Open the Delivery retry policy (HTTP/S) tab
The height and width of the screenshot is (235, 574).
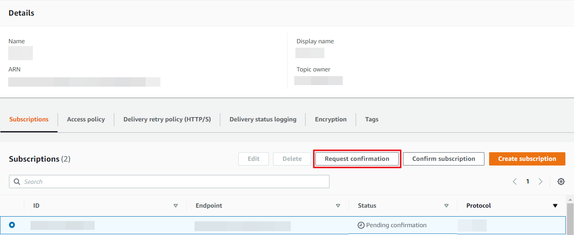pyautogui.click(x=167, y=119)
